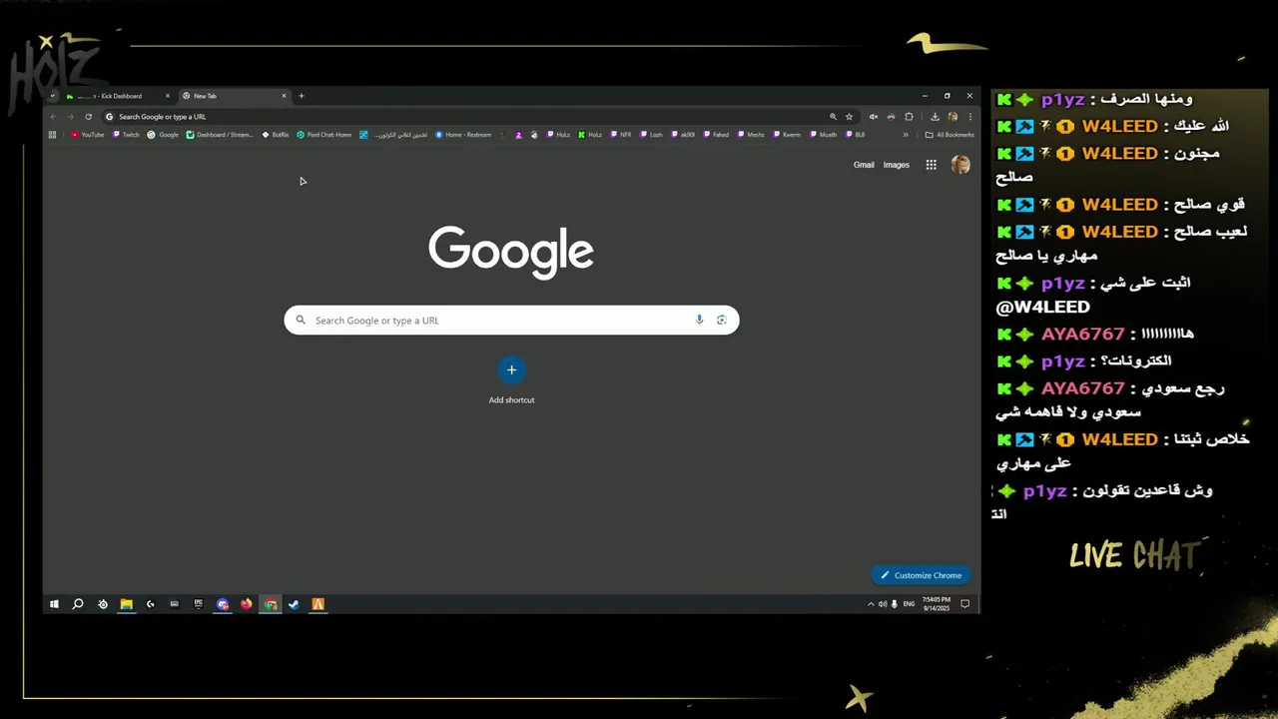The height and width of the screenshot is (719, 1278).
Task: Open the tab search chevron in Chrome
Action: click(x=52, y=96)
